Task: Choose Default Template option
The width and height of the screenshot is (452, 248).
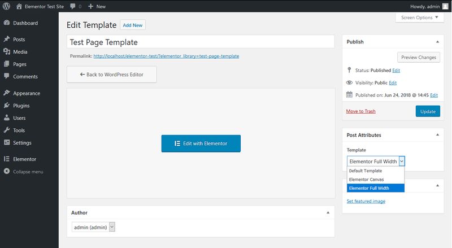Action: [x=376, y=171]
